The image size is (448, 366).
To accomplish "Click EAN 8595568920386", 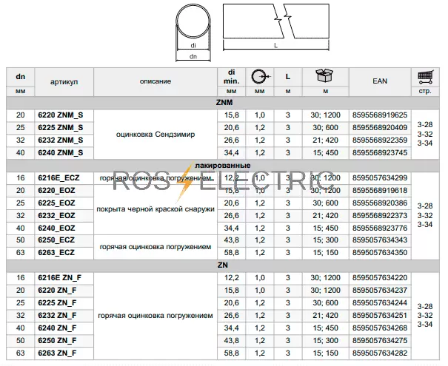I will tap(380, 203).
